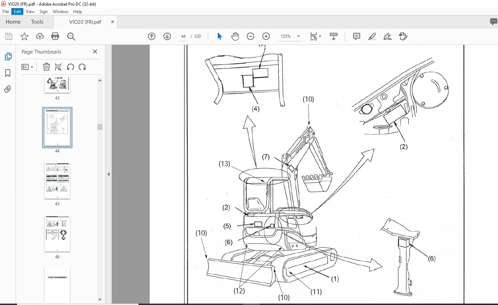Switch to the Home tab
Image resolution: width=498 pixels, height=305 pixels.
tap(13, 22)
